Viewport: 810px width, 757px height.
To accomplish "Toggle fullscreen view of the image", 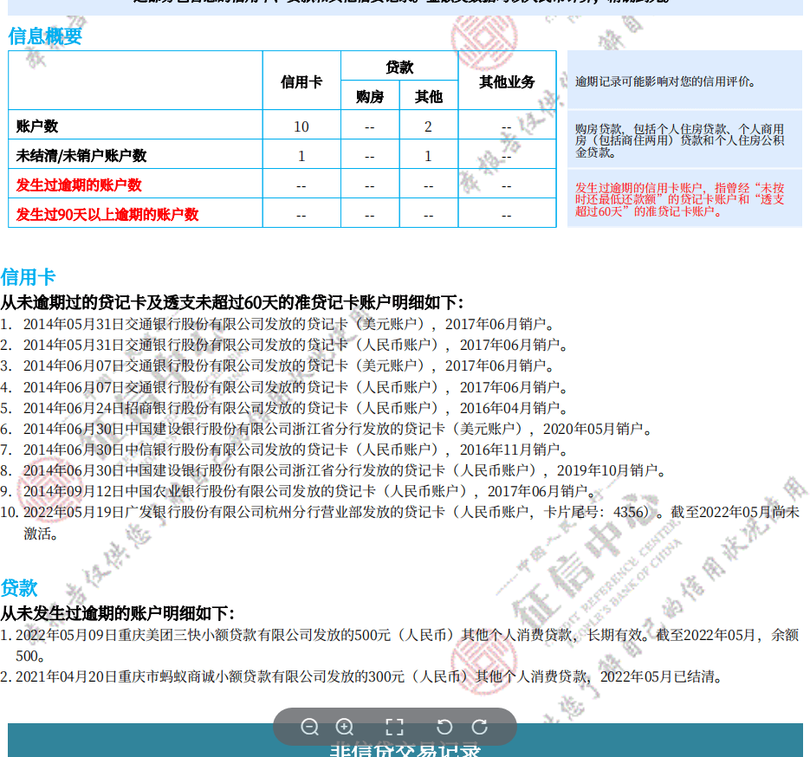I will [x=395, y=727].
